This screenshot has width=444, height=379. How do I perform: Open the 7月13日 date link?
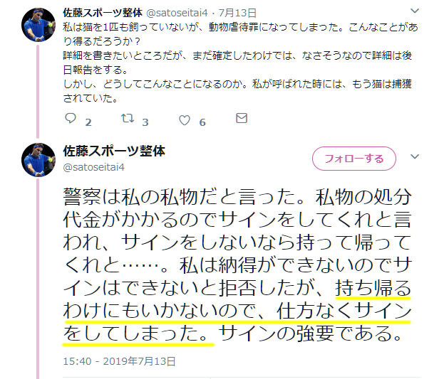click(x=237, y=13)
